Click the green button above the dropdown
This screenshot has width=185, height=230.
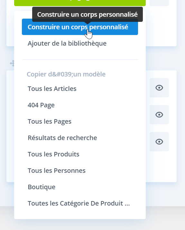pos(80,3)
